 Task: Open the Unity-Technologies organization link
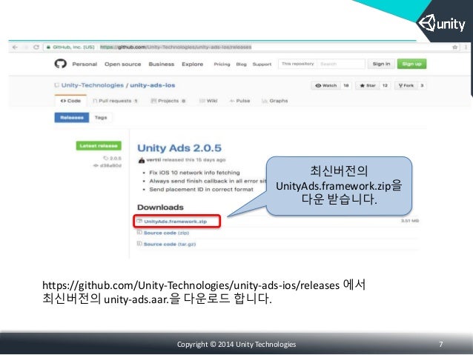(x=93, y=85)
